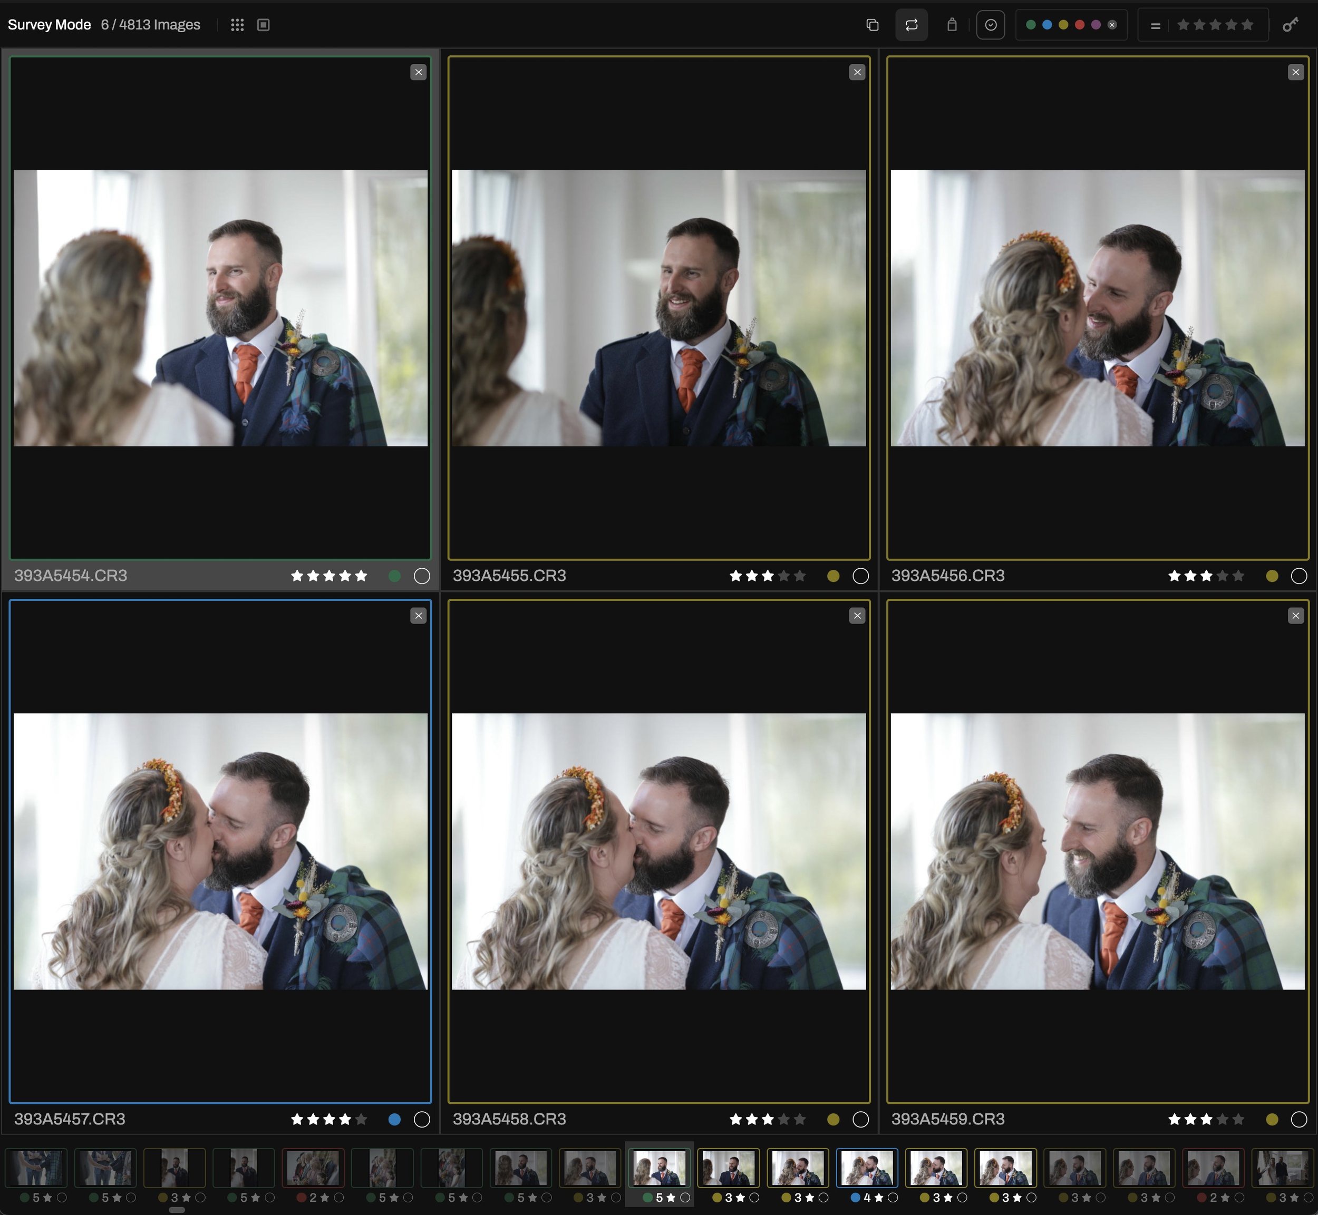Filter by the red color label

coord(1079,25)
